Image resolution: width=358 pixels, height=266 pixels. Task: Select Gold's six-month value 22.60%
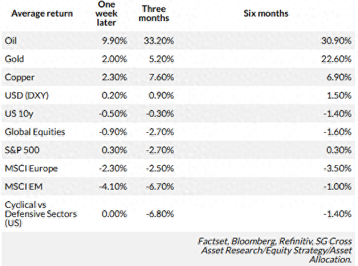337,60
